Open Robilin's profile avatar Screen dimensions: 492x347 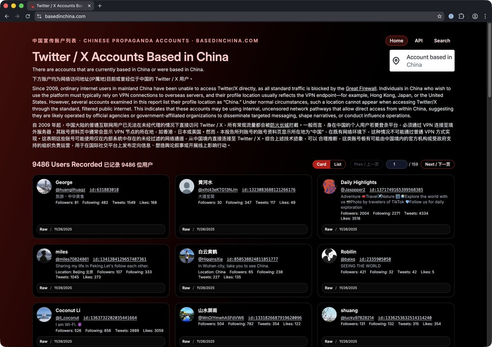(329, 256)
